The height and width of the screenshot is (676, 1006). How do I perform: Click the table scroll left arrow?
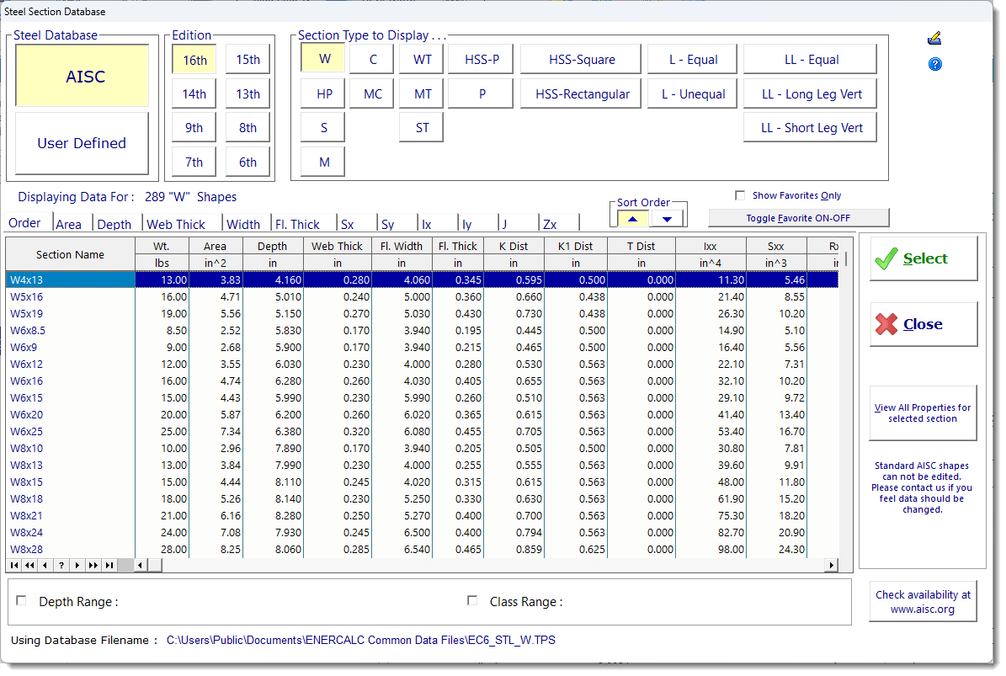tap(141, 565)
